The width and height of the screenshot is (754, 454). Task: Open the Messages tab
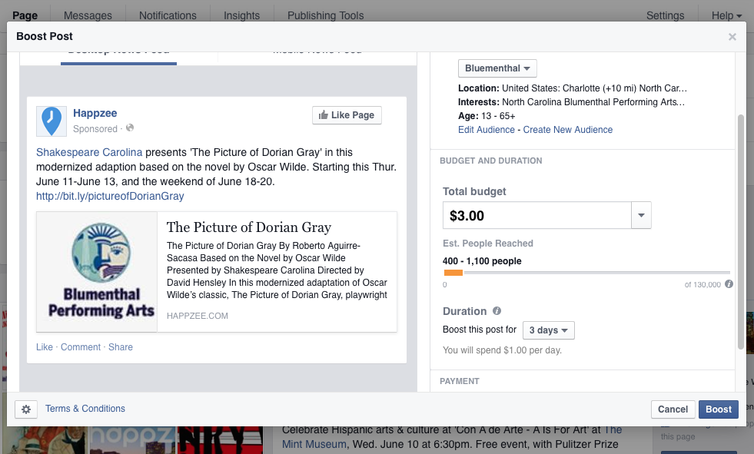pos(88,15)
